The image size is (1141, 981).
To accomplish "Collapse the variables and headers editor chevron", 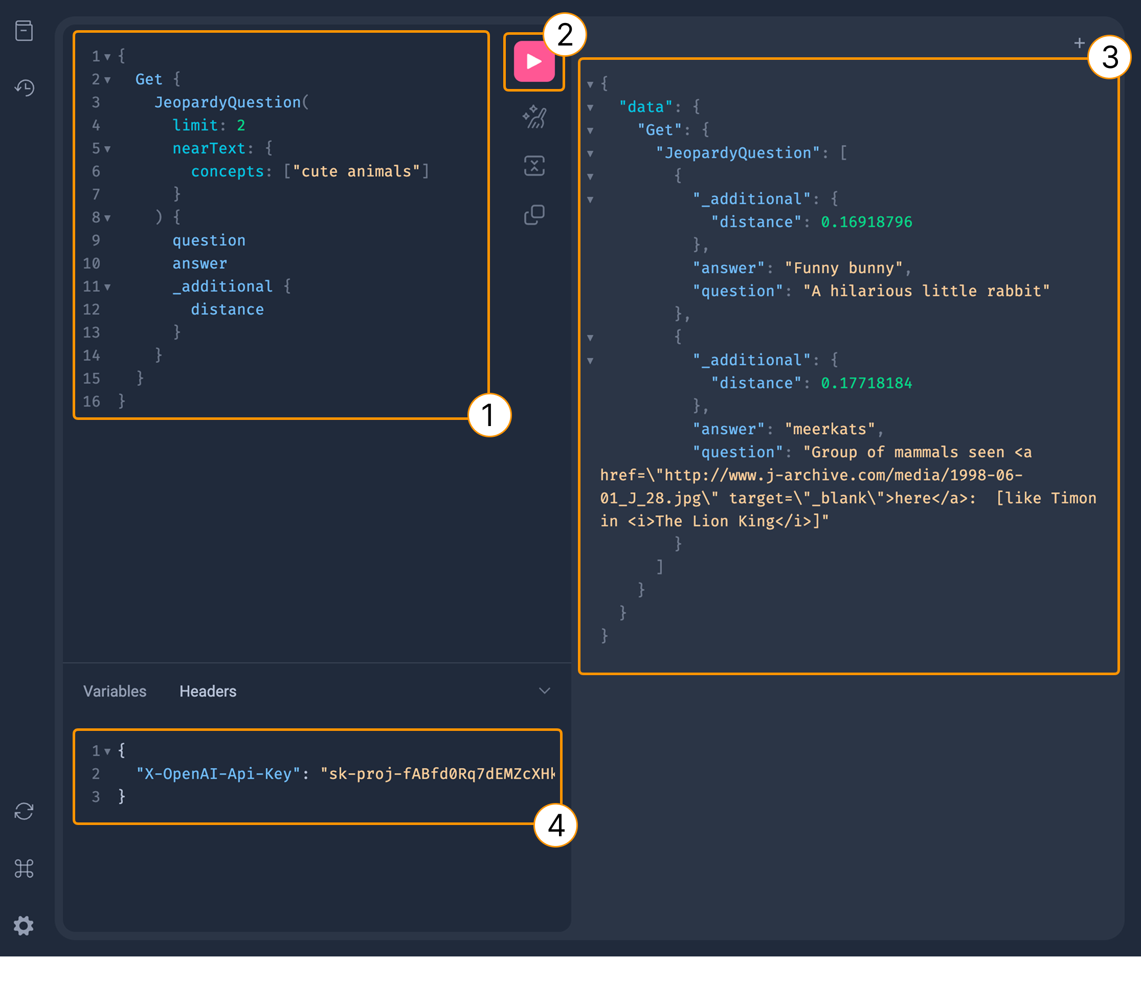I will pos(544,690).
